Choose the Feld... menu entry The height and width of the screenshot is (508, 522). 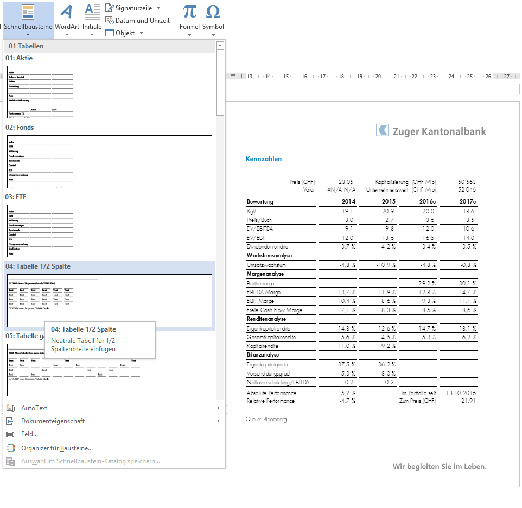(x=114, y=434)
